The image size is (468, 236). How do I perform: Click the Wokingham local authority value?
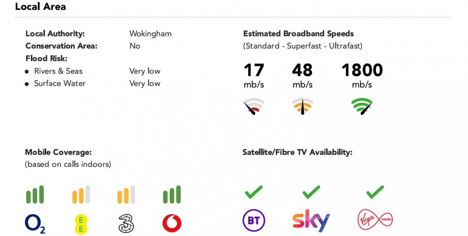(x=150, y=34)
